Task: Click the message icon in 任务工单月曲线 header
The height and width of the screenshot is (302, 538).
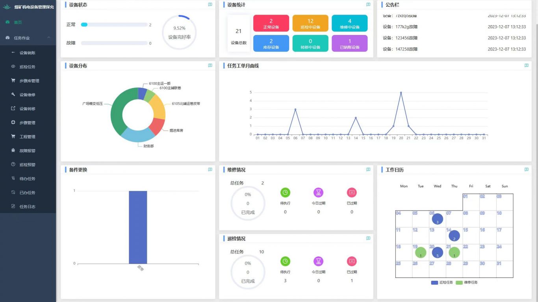Action: pos(527,66)
